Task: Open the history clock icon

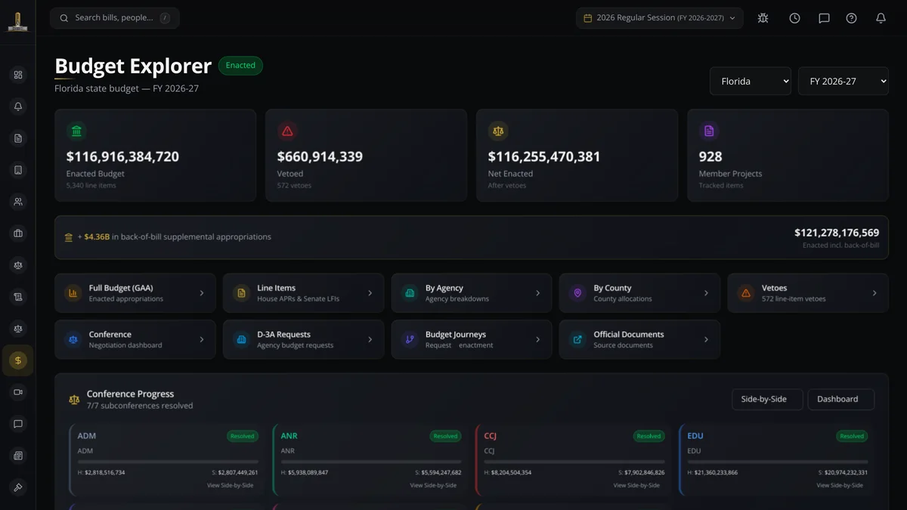Action: tap(794, 18)
